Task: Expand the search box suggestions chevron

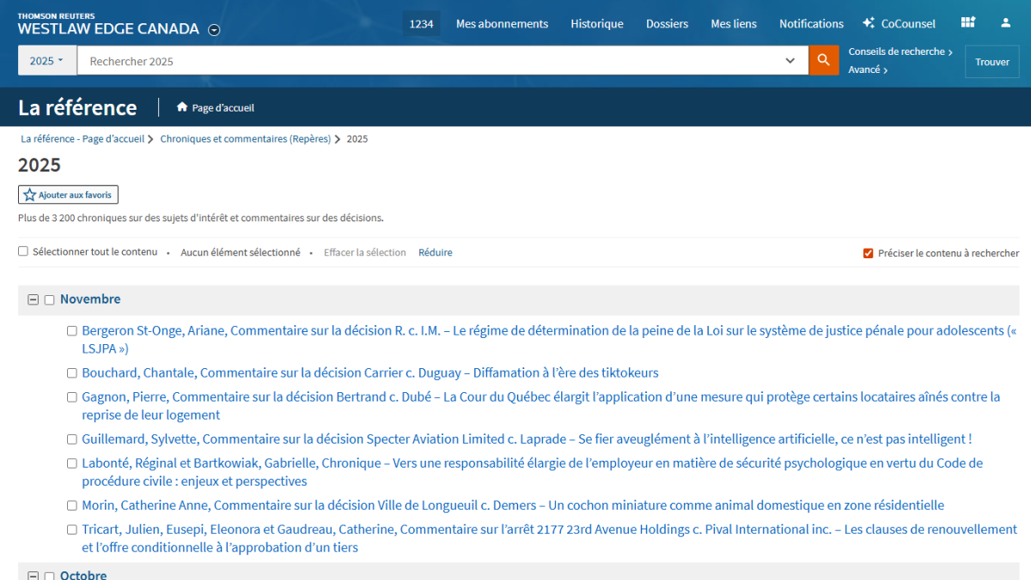Action: click(x=790, y=61)
